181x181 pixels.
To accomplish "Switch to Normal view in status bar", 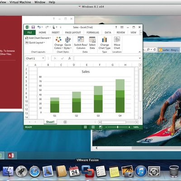I will [86, 127].
